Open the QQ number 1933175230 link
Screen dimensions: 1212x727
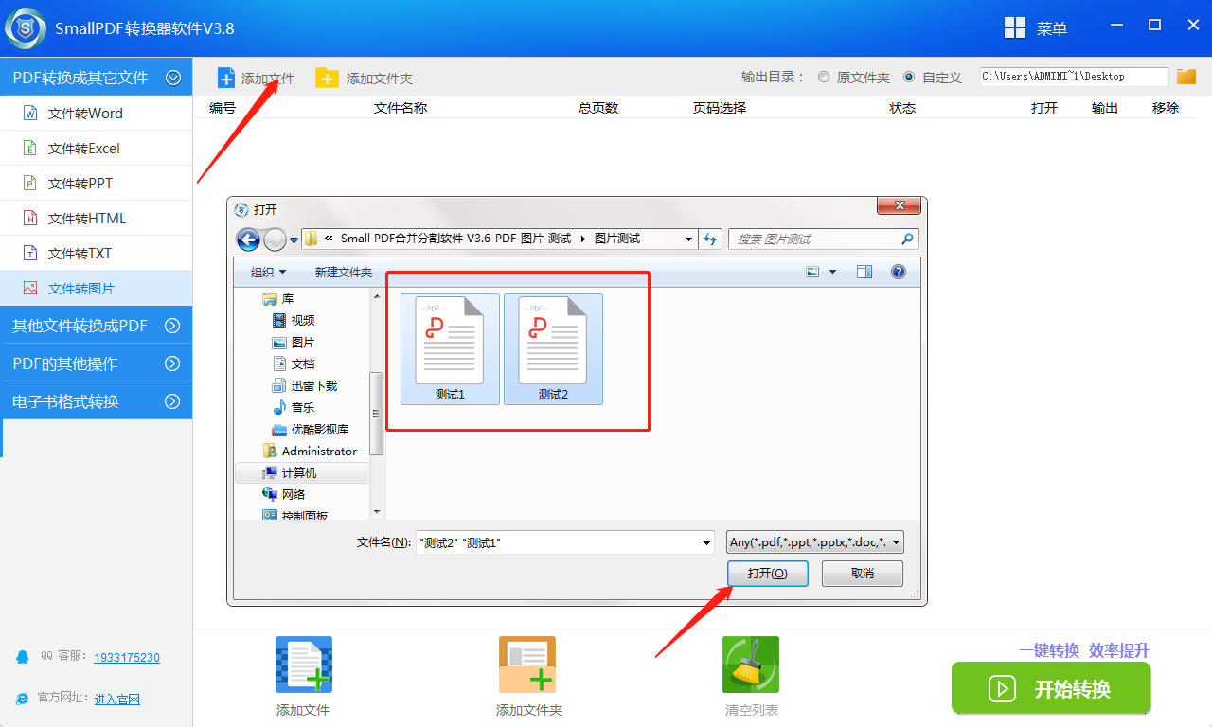click(x=128, y=657)
